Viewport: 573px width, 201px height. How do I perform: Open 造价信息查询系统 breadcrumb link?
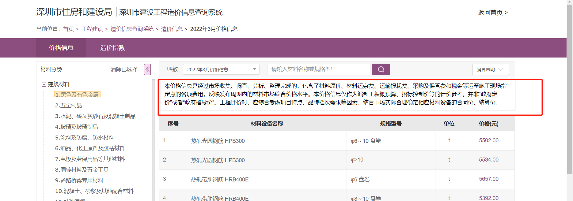click(x=132, y=29)
